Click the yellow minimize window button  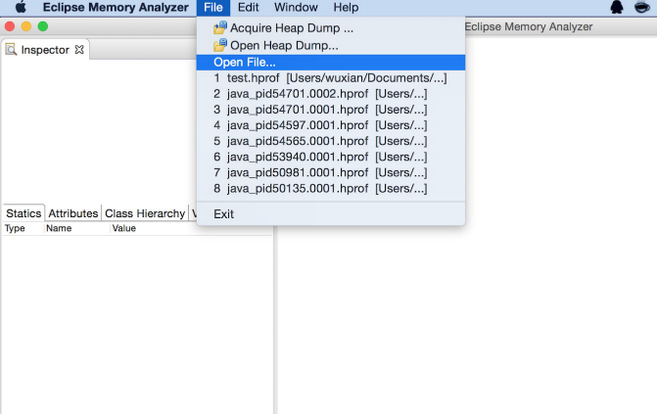click(26, 26)
